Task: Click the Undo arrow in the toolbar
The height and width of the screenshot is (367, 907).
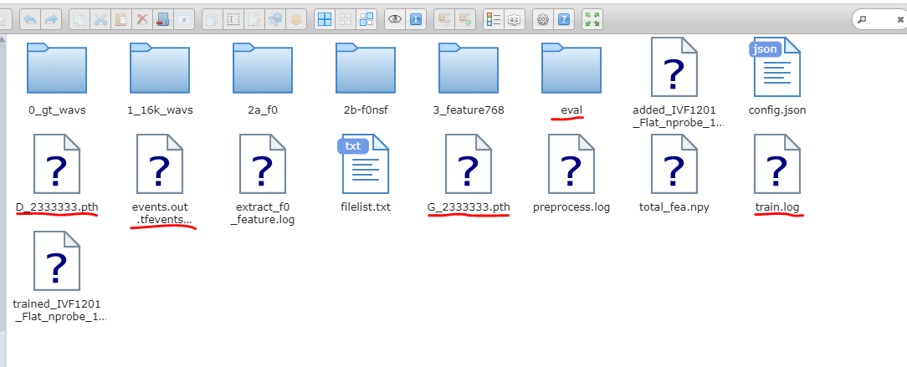Action: 30,20
